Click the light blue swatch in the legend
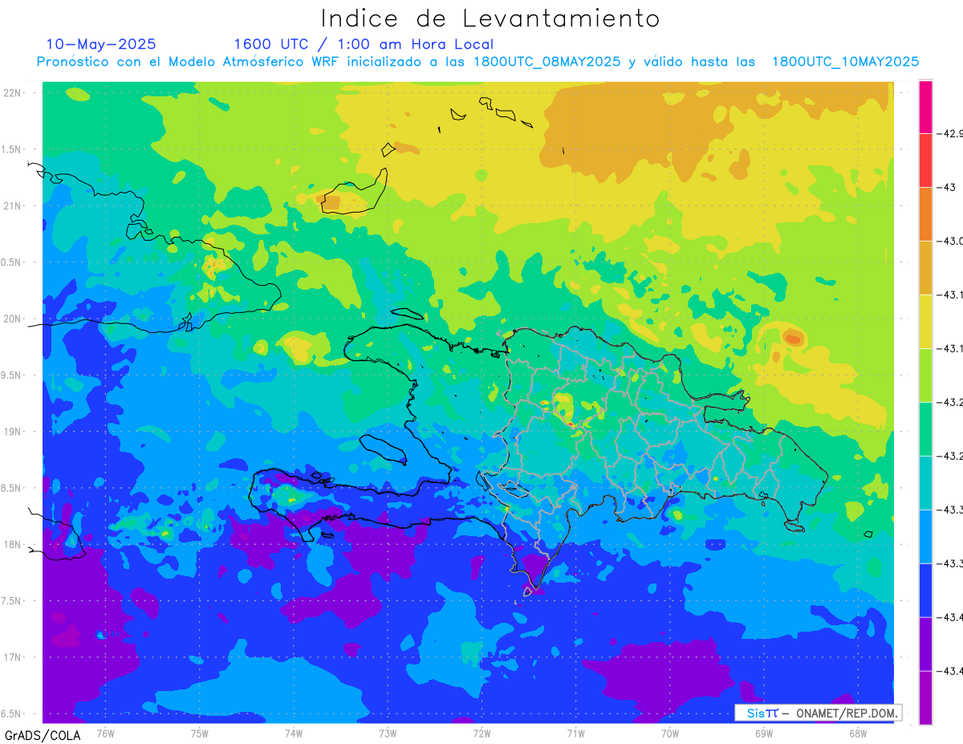The width and height of the screenshot is (963, 744). [925, 536]
